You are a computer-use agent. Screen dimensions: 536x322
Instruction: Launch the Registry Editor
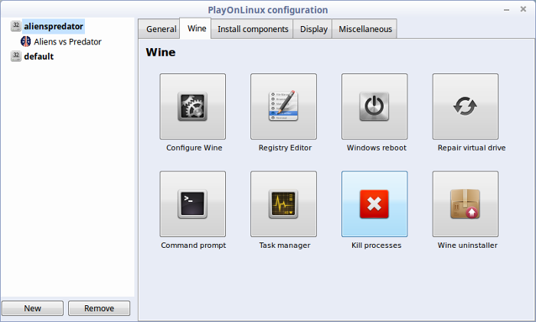[x=283, y=106]
